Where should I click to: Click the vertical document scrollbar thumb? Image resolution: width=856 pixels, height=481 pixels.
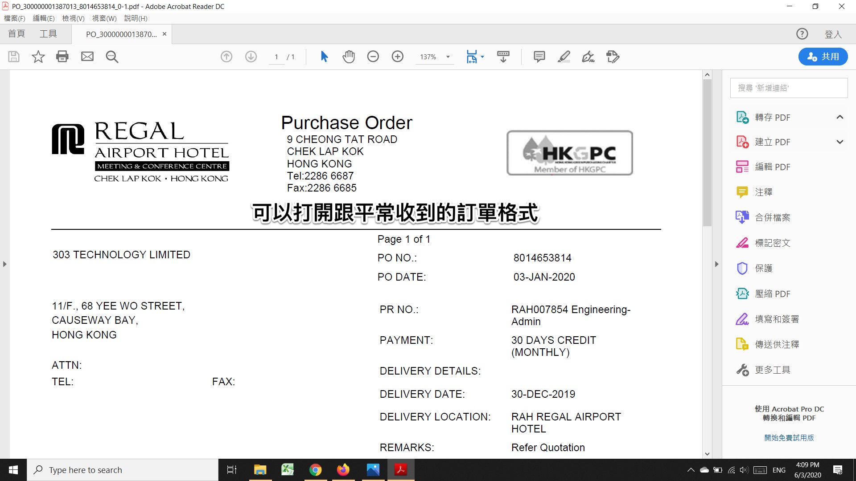tap(707, 153)
